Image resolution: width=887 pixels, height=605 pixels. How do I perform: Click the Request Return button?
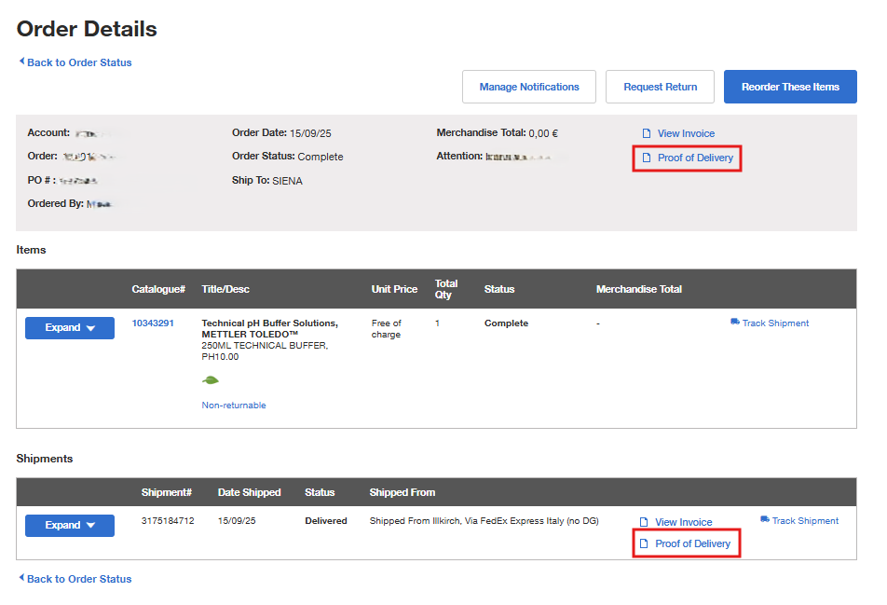click(660, 86)
